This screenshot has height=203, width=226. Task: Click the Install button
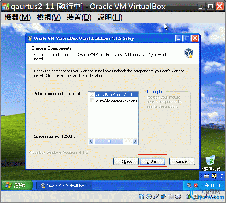click(x=152, y=161)
